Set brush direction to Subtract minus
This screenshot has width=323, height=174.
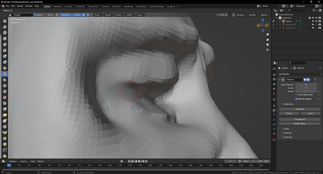pos(91,15)
